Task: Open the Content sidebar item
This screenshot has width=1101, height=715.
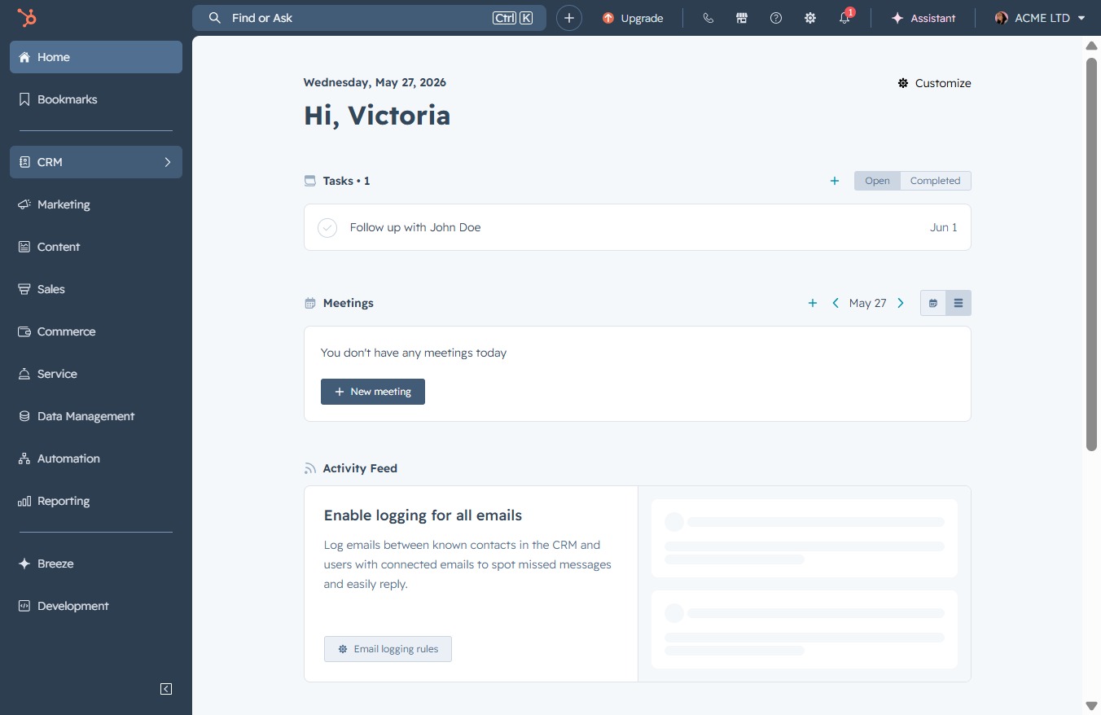Action: pos(96,247)
